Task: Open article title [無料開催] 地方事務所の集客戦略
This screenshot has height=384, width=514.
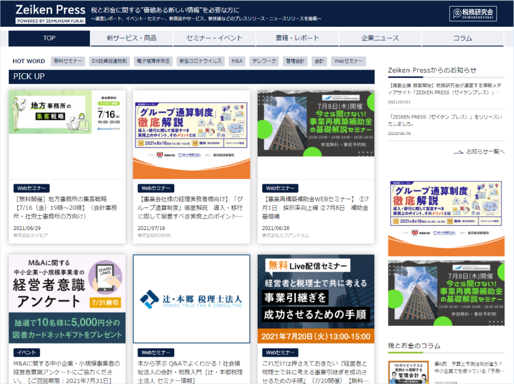Action: 65,207
